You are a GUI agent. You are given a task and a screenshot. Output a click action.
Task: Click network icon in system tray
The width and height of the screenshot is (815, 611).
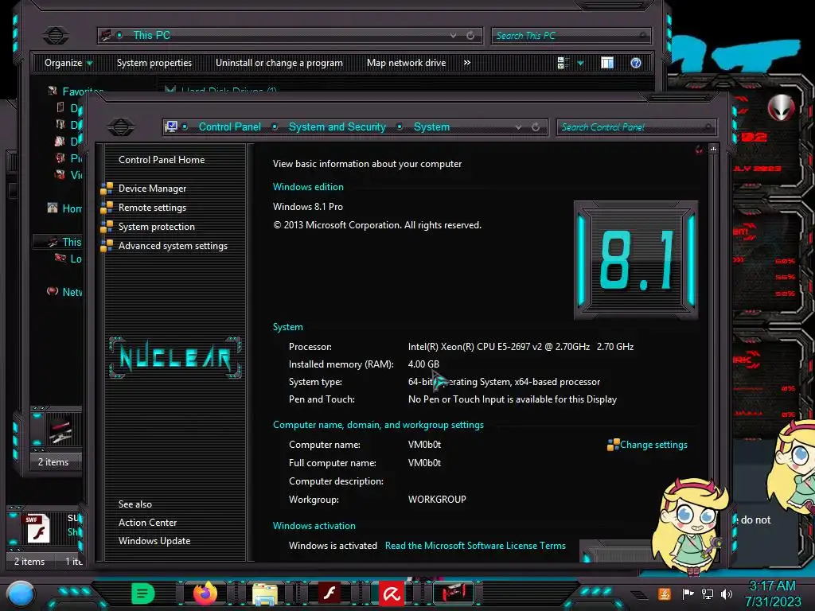click(708, 593)
